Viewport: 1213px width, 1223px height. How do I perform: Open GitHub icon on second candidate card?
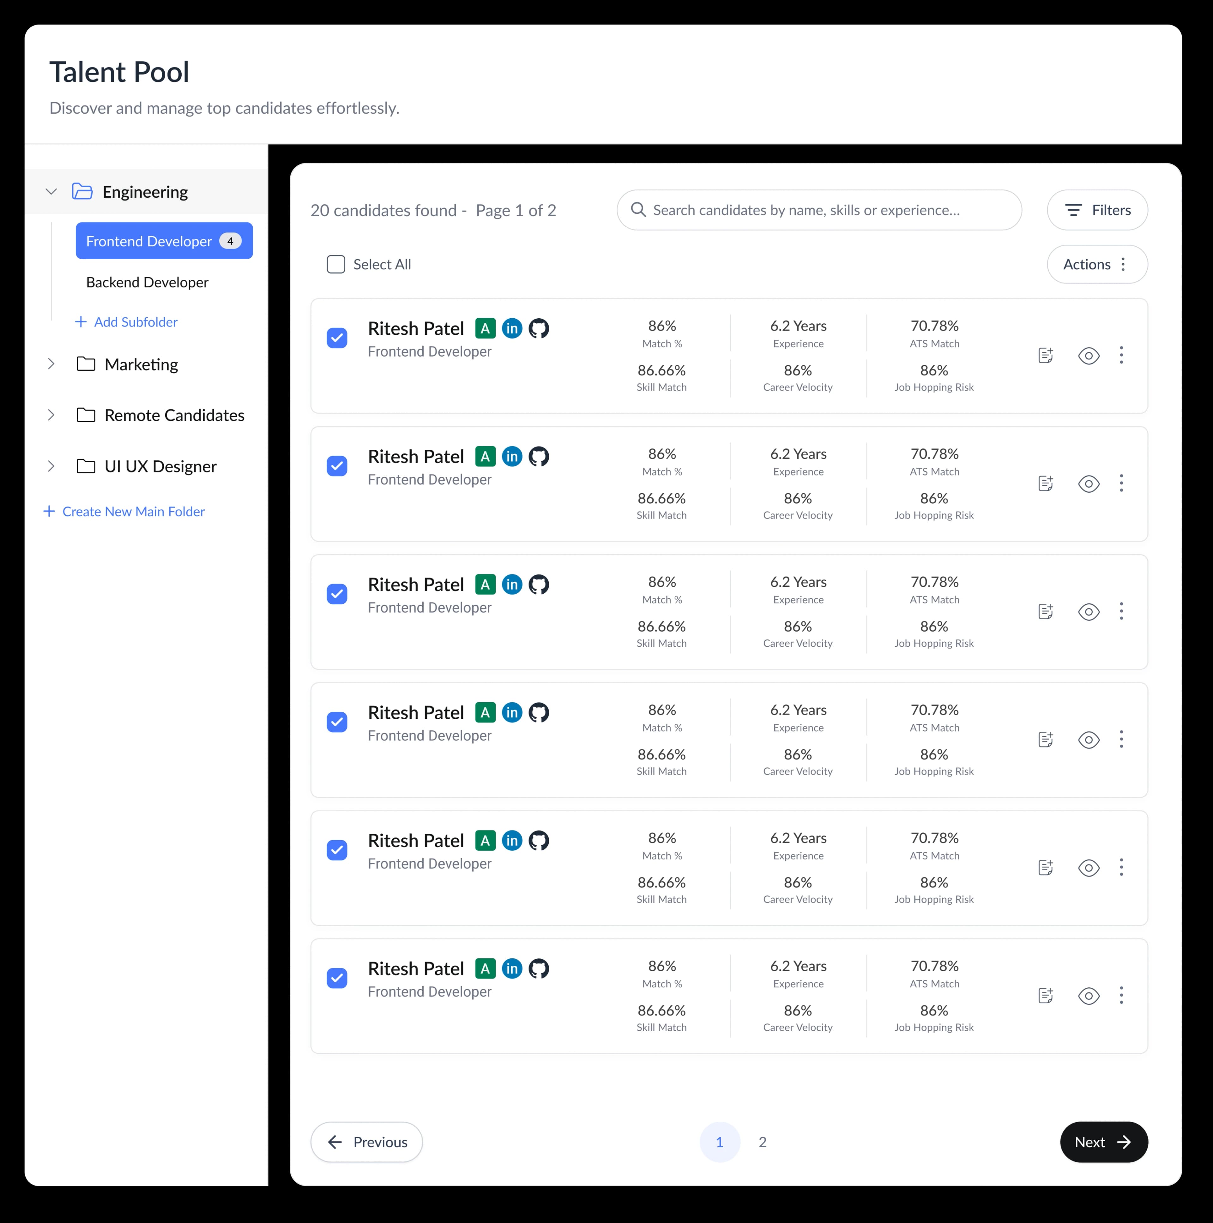click(538, 456)
